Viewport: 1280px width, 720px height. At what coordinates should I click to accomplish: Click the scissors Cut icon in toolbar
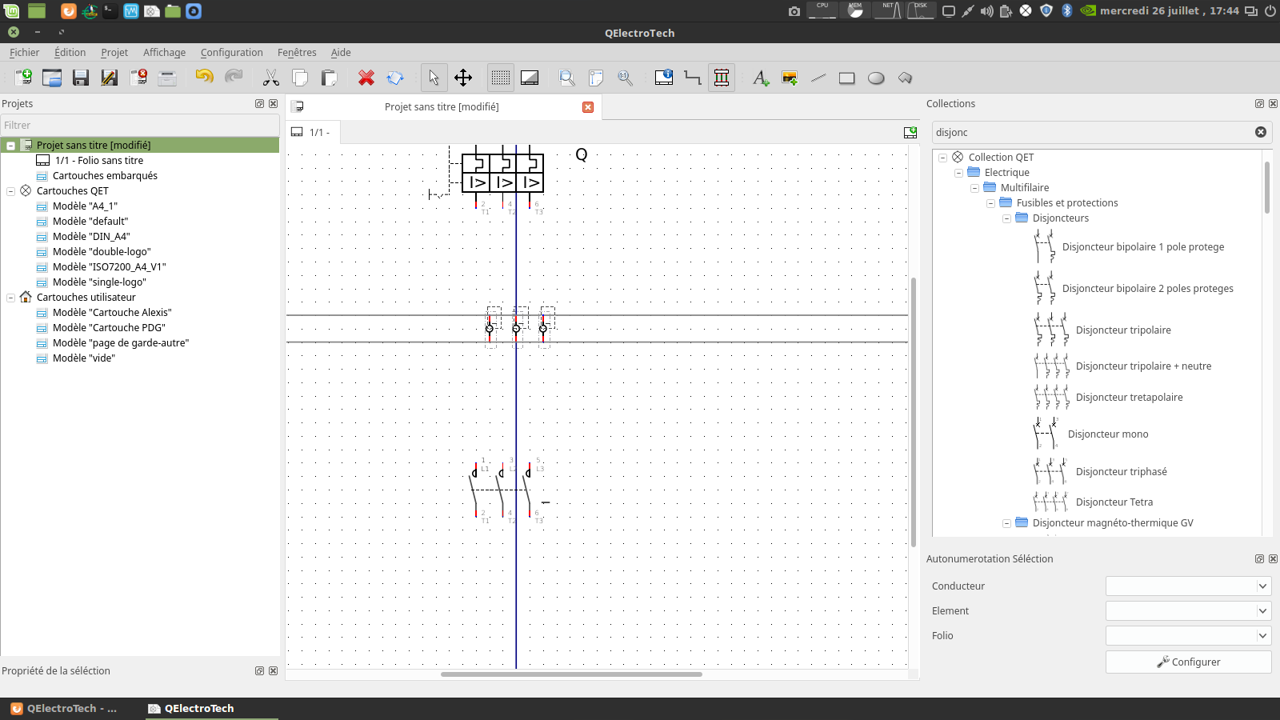tap(271, 78)
